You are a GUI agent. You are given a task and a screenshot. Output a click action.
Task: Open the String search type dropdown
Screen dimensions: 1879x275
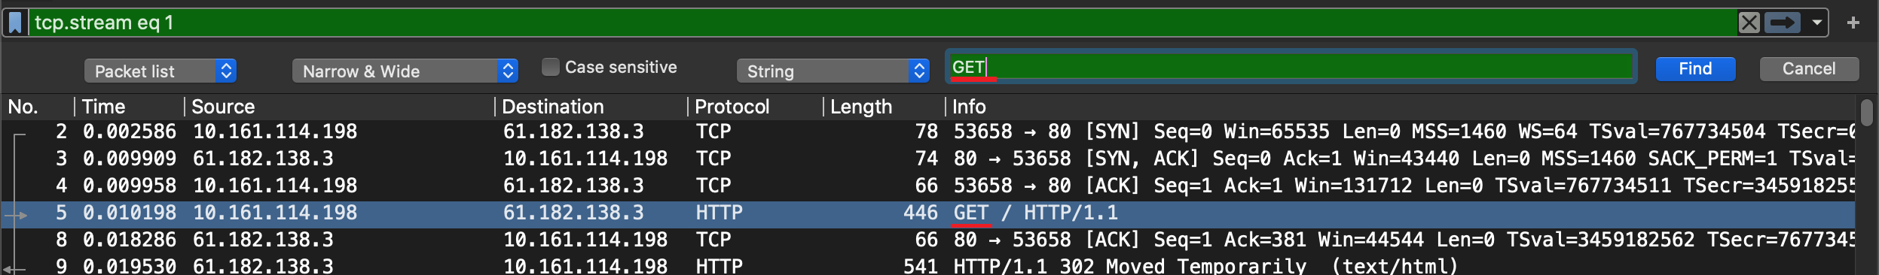point(833,71)
